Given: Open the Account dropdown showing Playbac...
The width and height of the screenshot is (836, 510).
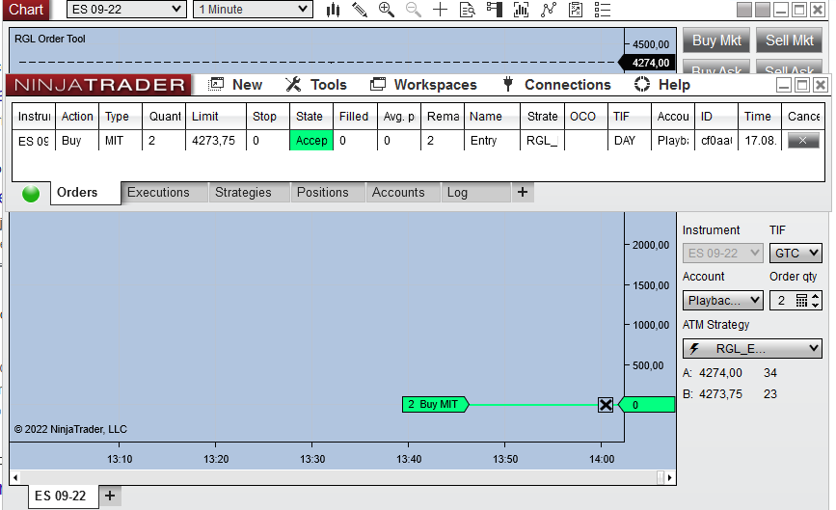Looking at the screenshot, I should coord(723,301).
